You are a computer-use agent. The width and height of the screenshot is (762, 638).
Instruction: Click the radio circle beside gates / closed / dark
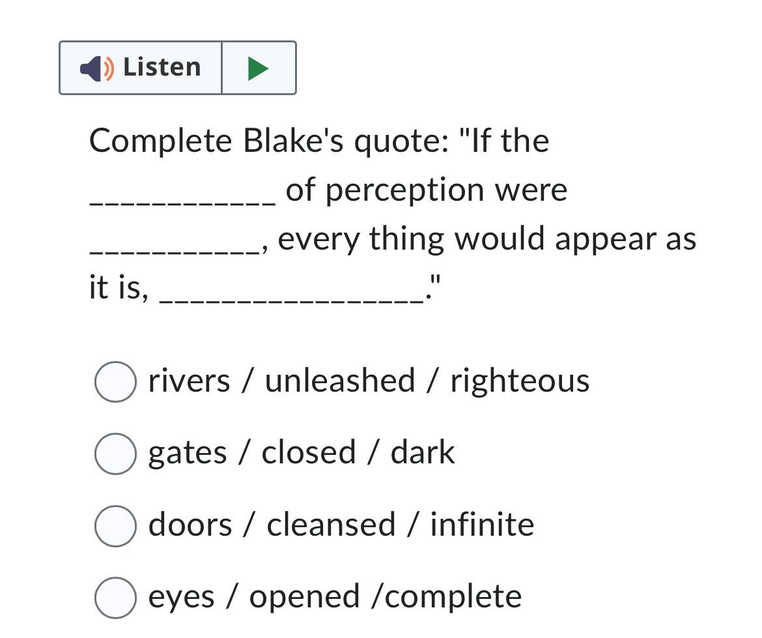point(115,452)
